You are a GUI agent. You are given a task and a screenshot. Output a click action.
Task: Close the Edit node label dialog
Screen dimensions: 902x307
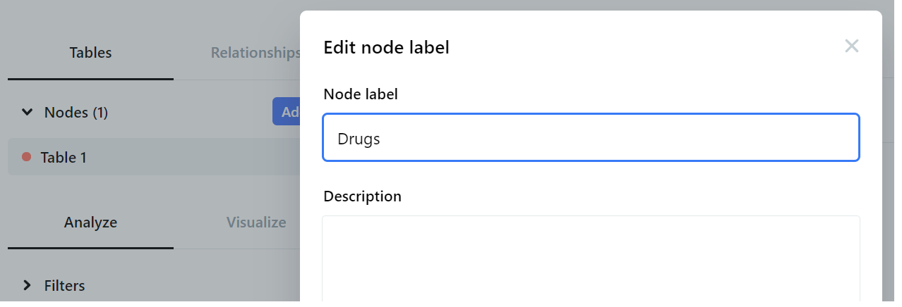852,46
